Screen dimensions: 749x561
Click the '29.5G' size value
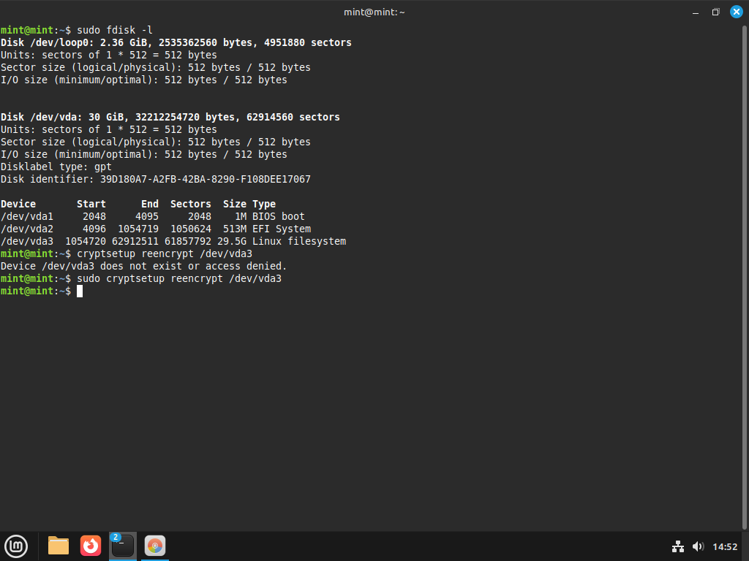tap(232, 241)
